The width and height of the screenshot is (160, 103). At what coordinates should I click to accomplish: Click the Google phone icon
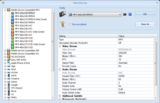click(9, 85)
